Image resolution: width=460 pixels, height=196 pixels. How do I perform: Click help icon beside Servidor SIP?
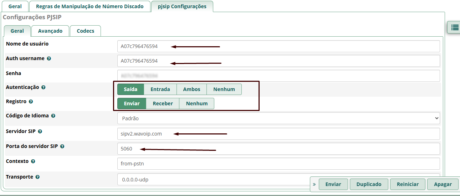40,132
